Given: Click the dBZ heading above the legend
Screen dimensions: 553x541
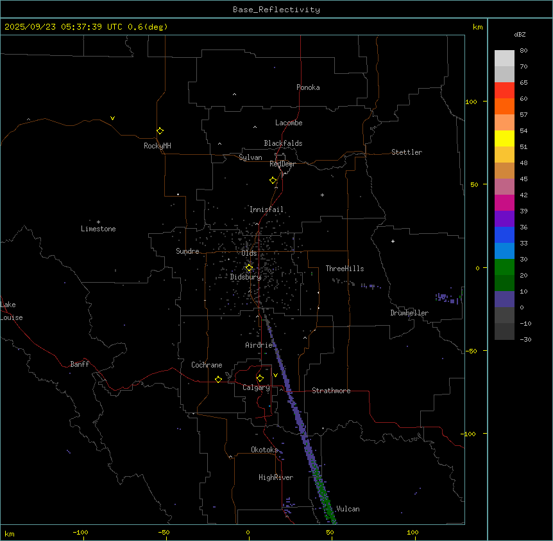Looking at the screenshot, I should (520, 34).
